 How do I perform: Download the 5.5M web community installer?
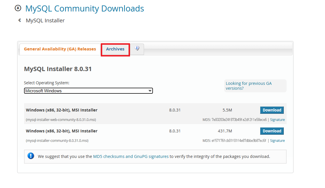272,110
